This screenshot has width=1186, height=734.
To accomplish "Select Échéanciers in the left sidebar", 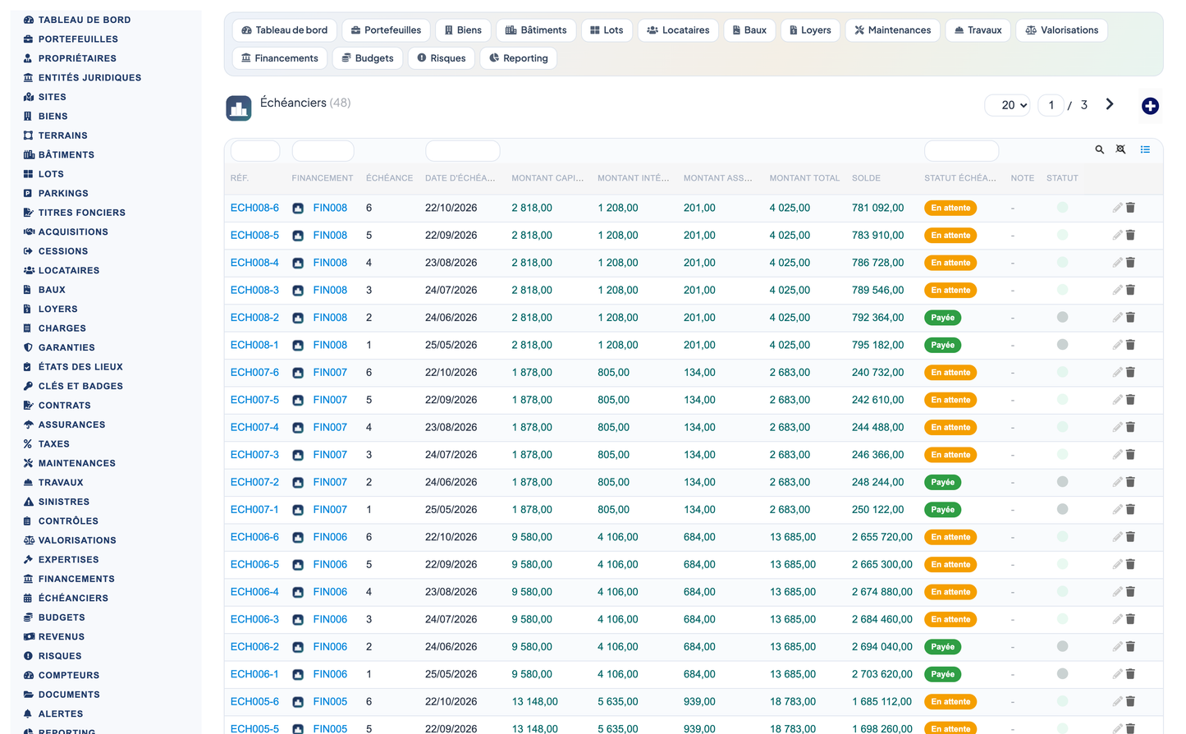I will point(73,599).
